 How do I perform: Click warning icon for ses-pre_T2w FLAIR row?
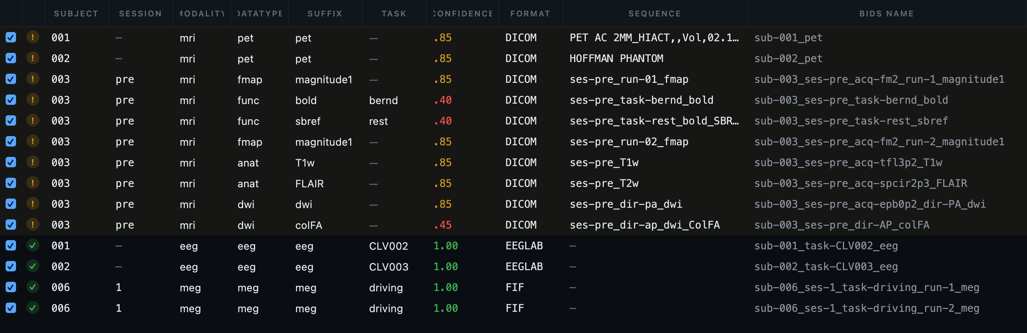click(x=32, y=183)
